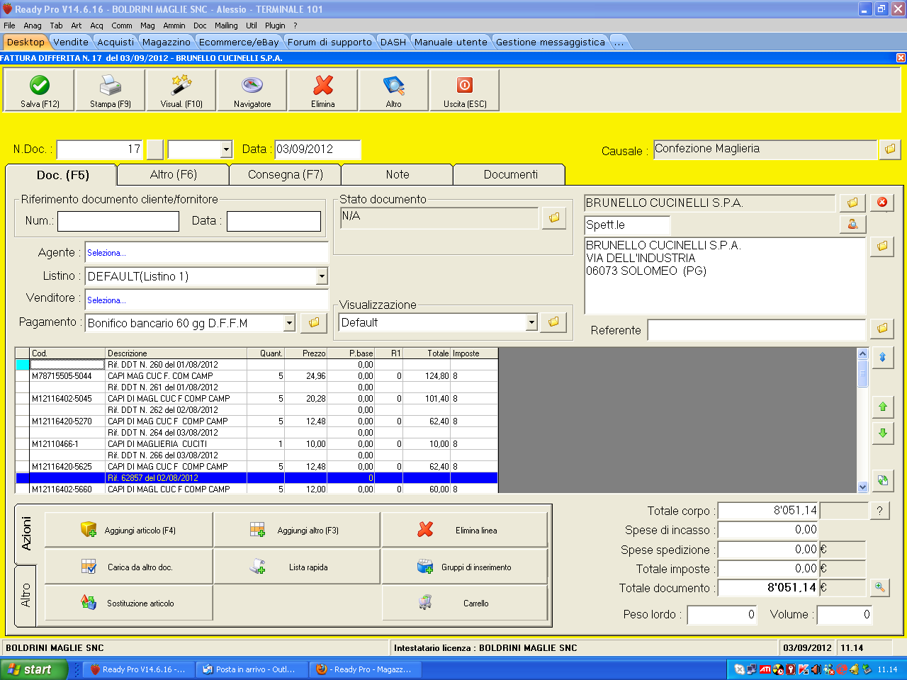
Task: Open Visual. (F10) wand preview
Action: coord(181,86)
